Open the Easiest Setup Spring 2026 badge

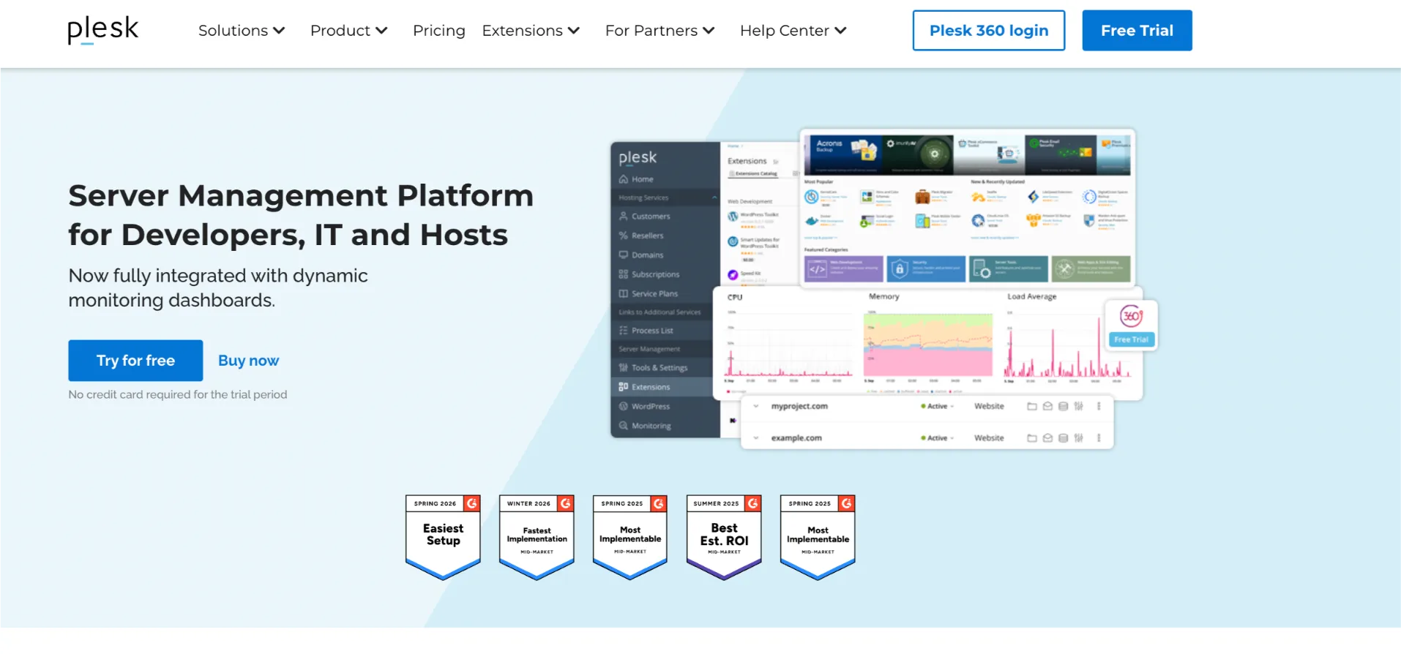pos(443,537)
